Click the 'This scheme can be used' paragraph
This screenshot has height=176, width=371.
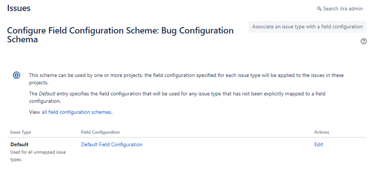pos(186,79)
